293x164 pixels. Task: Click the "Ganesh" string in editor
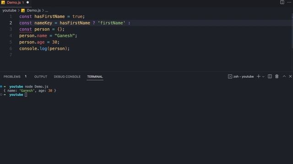pyautogui.click(x=65, y=36)
